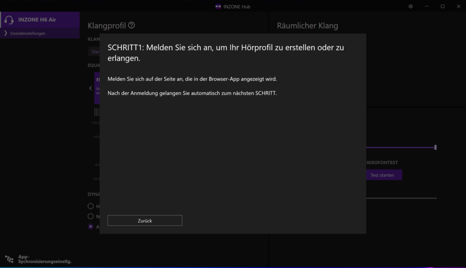Select the first dynamic range radio option
Image resolution: width=466 pixels, height=268 pixels.
pos(91,206)
